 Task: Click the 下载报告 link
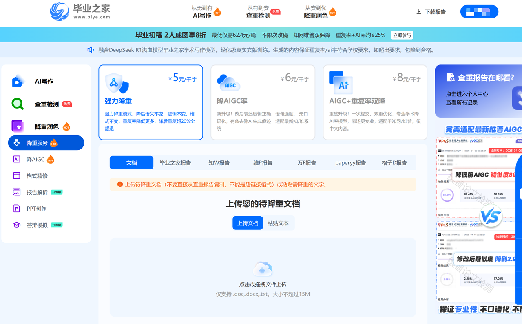[x=435, y=12]
